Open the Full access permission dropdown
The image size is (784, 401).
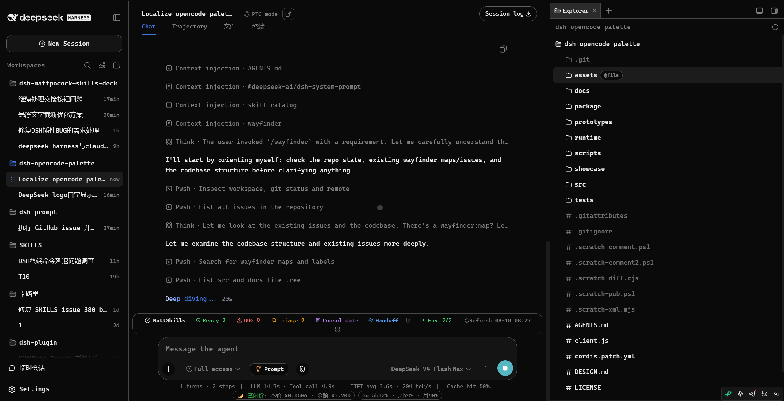[x=213, y=369]
